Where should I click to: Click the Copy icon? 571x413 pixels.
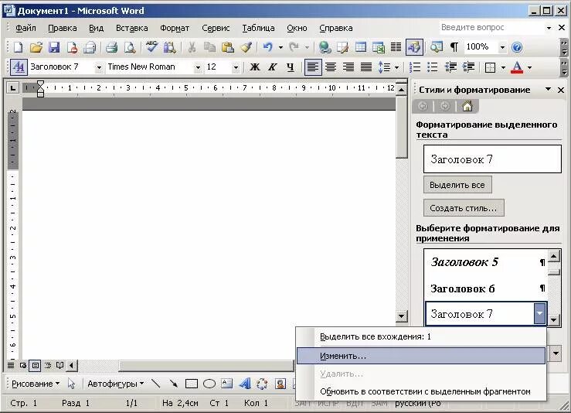point(209,47)
